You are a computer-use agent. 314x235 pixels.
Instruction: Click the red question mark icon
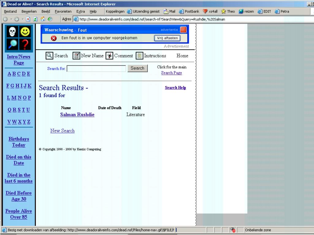coord(25,44)
